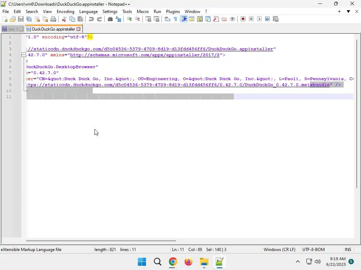This screenshot has height=270, width=361.
Task: Open Find with the binoculars icon
Action: [110, 19]
